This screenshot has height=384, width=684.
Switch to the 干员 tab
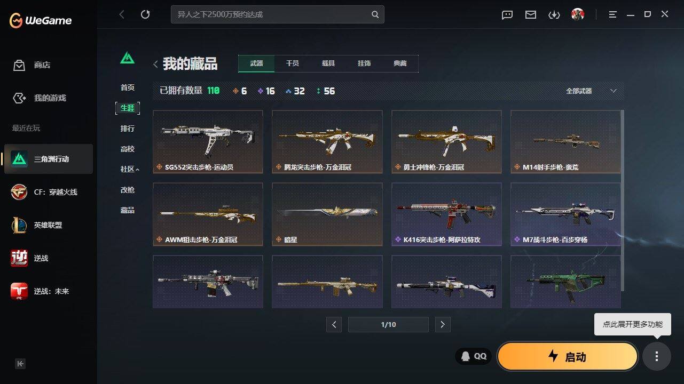point(292,63)
